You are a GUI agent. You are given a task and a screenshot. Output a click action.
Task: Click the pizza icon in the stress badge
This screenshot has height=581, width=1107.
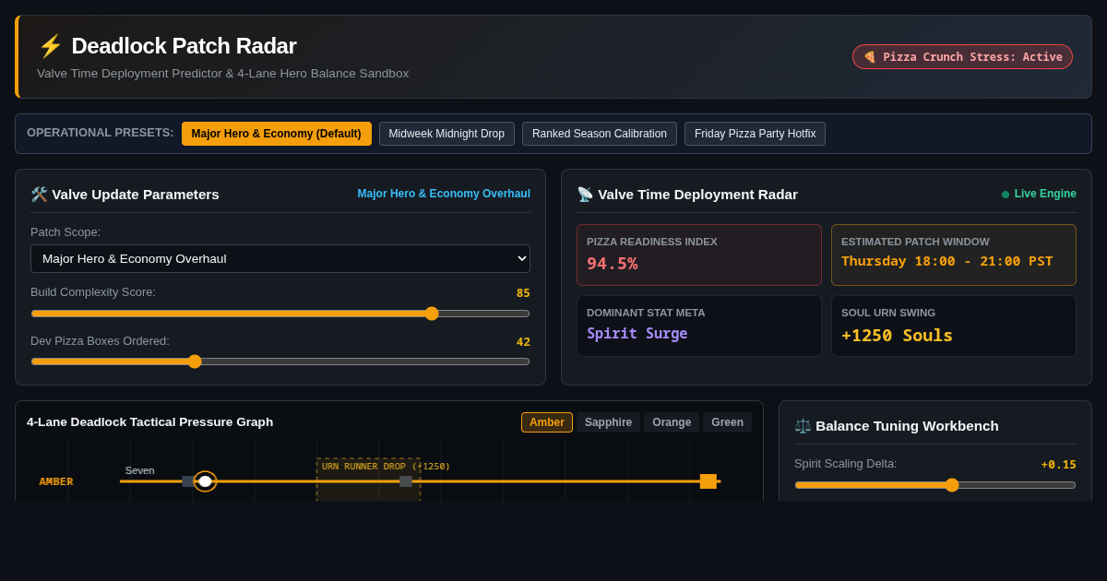click(x=870, y=57)
